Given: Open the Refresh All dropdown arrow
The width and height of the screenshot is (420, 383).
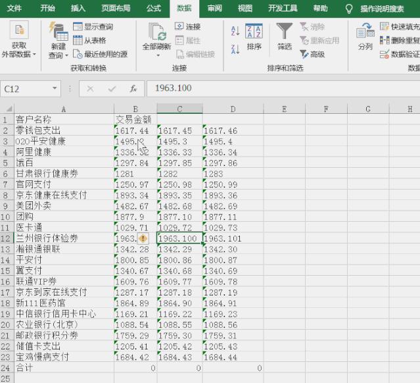Looking at the screenshot, I should tap(157, 47).
